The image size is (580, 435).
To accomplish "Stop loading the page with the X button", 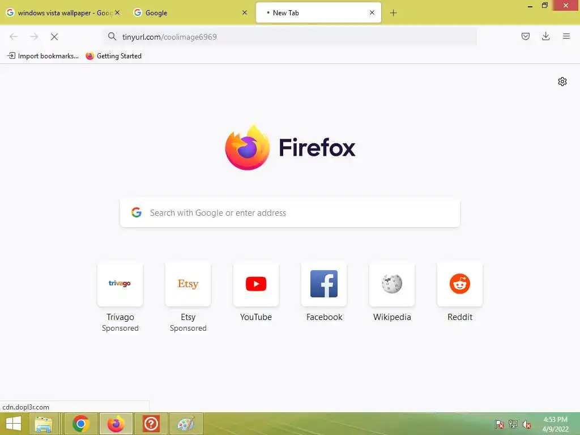I will [54, 37].
